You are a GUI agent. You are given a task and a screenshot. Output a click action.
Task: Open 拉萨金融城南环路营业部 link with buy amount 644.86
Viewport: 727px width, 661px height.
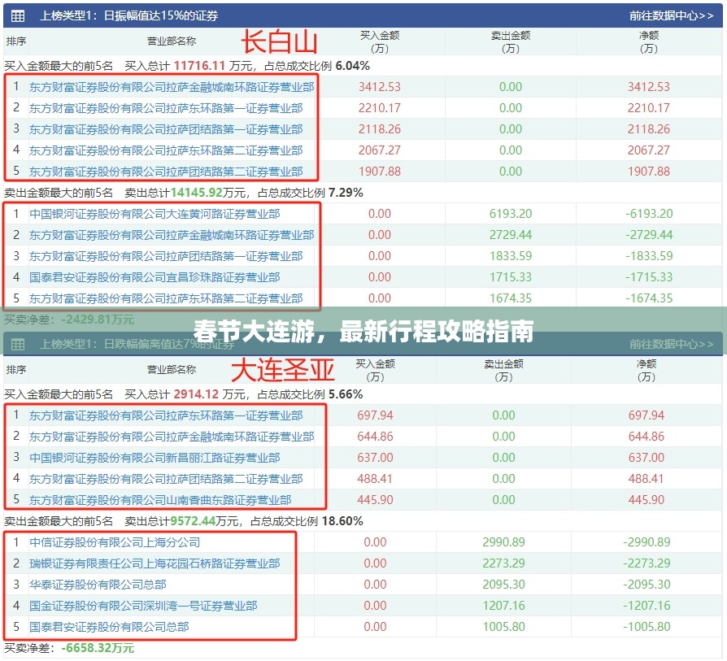[172, 437]
